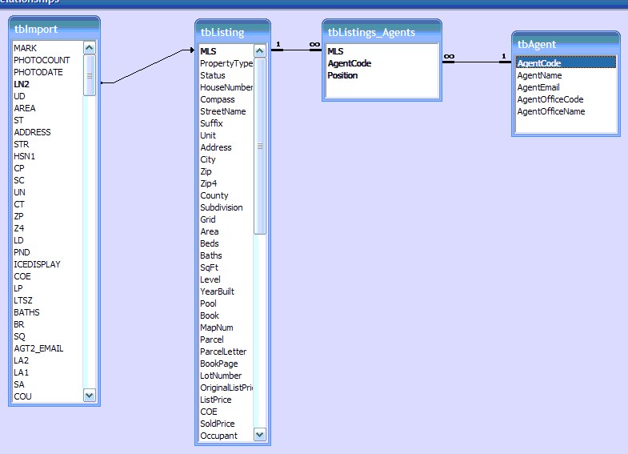
Task: Click tblImport scrollbar thumb
Action: tap(90, 75)
